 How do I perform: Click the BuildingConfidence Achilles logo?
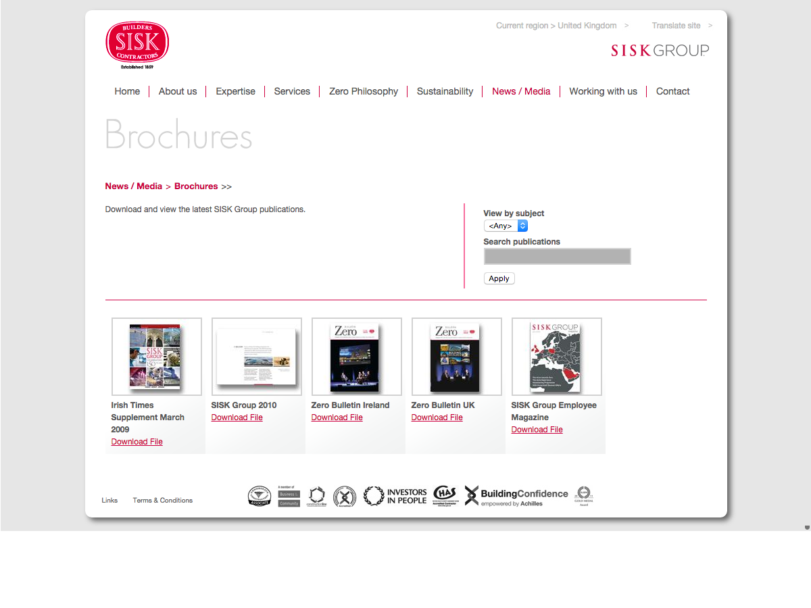pyautogui.click(x=516, y=496)
